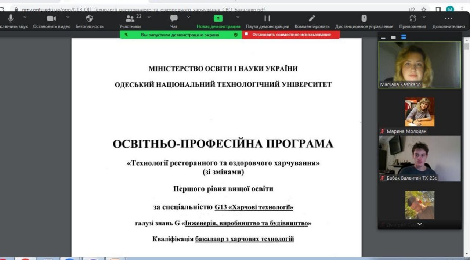Click the green screen-sharing status banner

pyautogui.click(x=180, y=35)
